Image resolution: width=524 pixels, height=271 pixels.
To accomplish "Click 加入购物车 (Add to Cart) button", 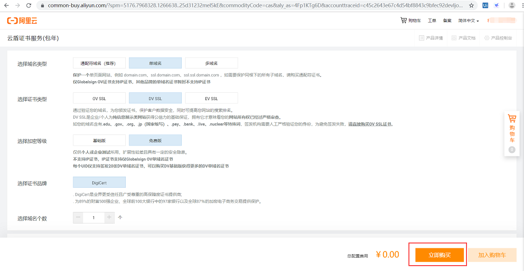I will pyautogui.click(x=492, y=255).
